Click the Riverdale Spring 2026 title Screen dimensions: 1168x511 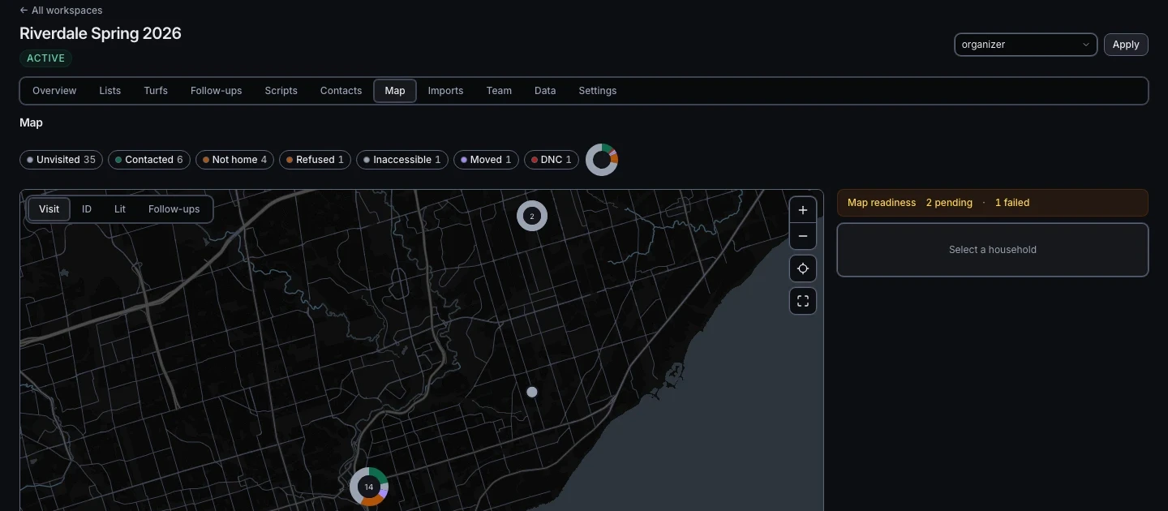[101, 33]
